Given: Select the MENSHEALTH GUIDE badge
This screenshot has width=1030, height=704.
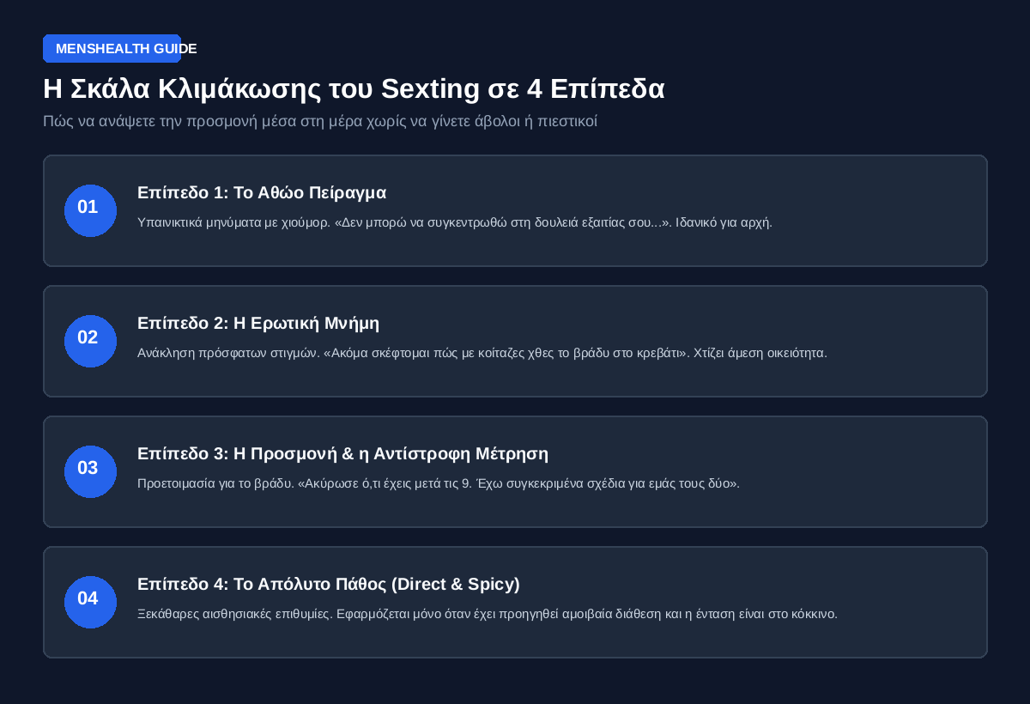Looking at the screenshot, I should 112,49.
